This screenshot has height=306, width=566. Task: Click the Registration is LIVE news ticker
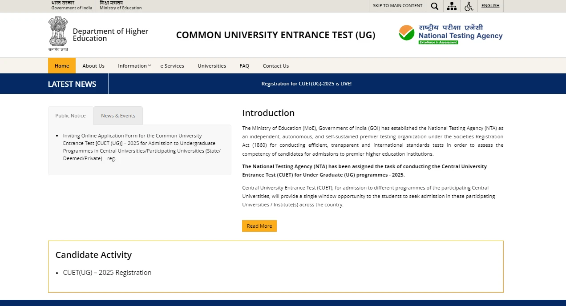tap(307, 83)
